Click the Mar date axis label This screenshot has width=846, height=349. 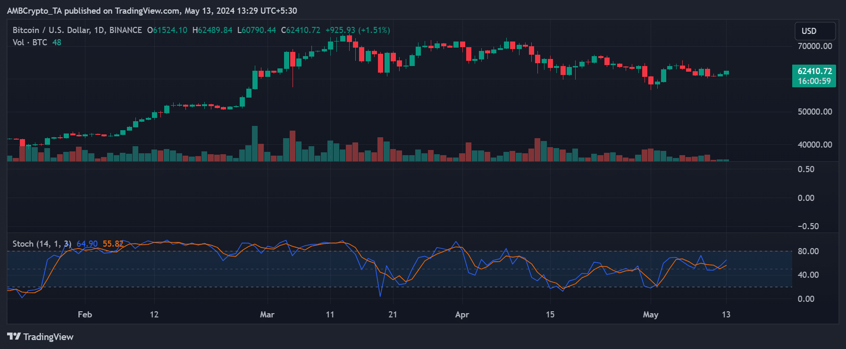coord(267,315)
